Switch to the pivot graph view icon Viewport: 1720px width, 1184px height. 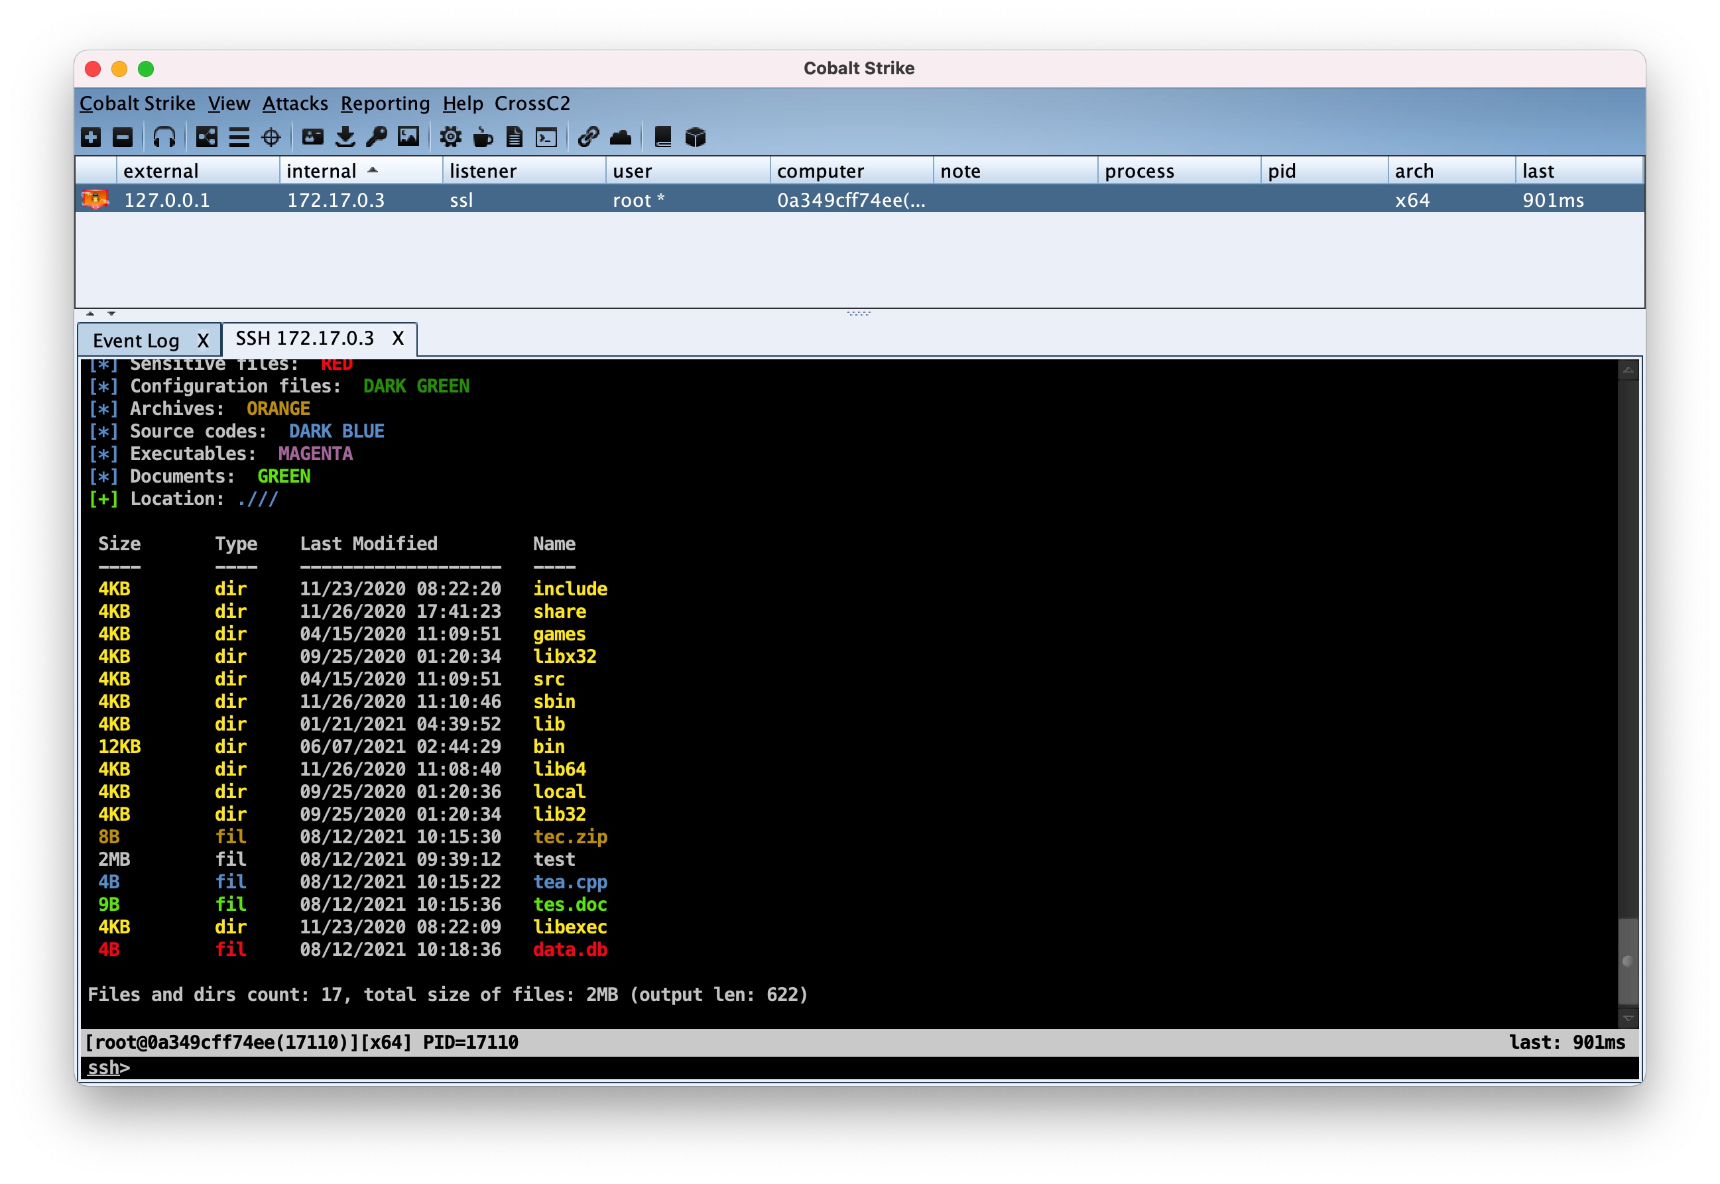(x=206, y=137)
